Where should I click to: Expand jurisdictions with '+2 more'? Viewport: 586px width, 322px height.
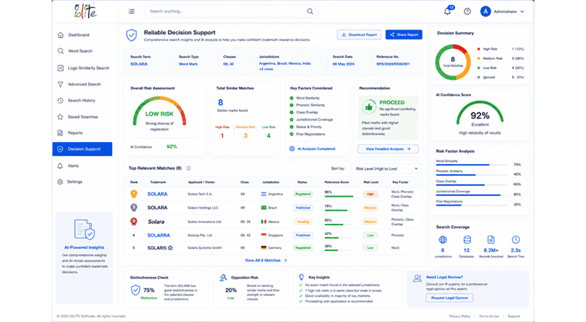click(266, 69)
